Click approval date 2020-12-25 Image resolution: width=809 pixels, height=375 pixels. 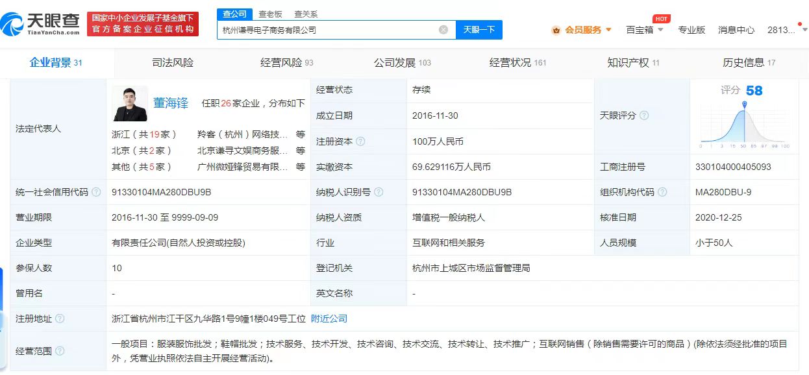click(717, 217)
